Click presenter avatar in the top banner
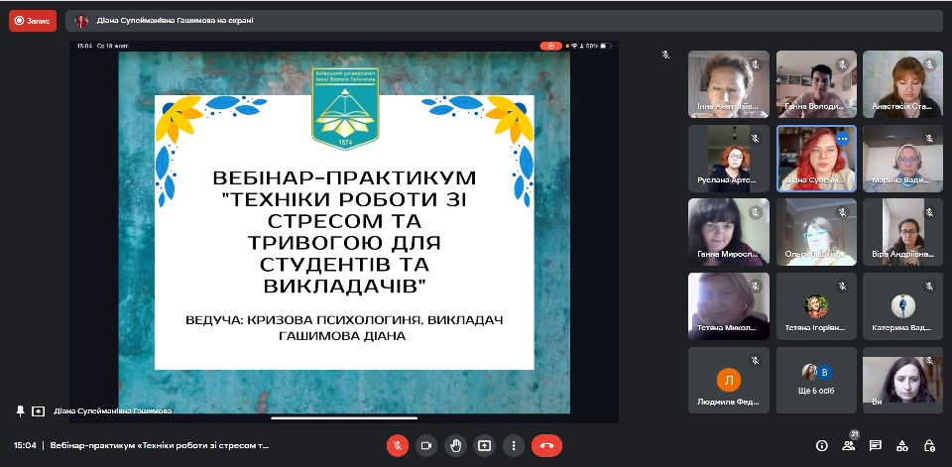952x467 pixels. 81,21
